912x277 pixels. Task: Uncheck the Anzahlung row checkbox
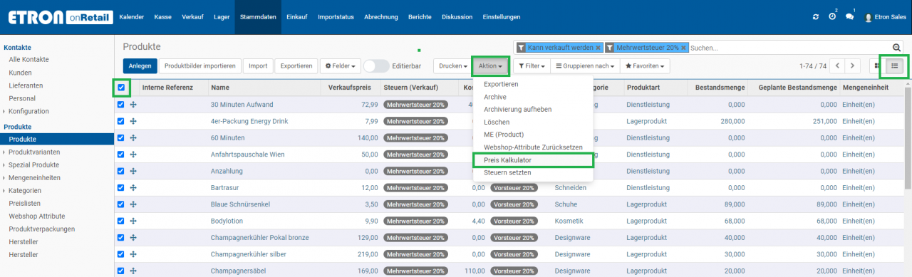120,171
